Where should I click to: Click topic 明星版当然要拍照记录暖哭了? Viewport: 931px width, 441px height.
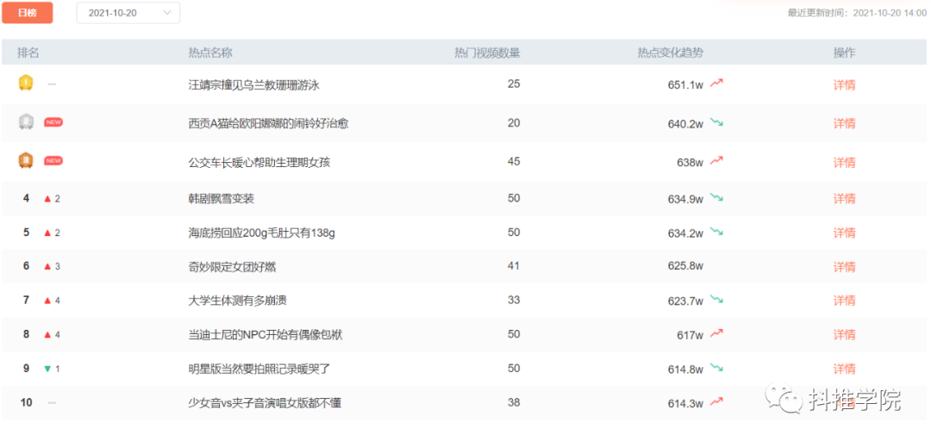259,370
